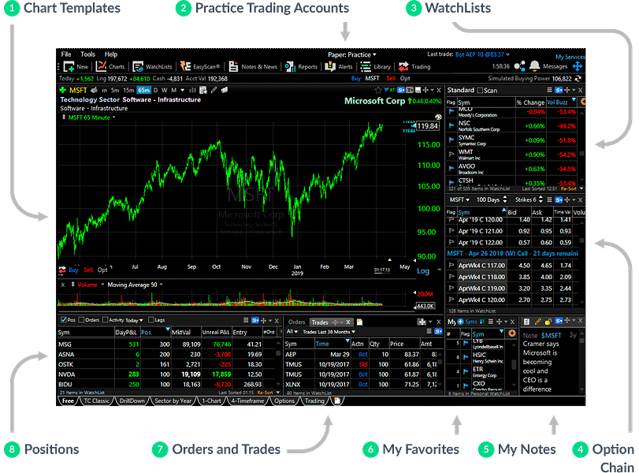
Task: Click the Messages bell icon
Action: [x=535, y=66]
